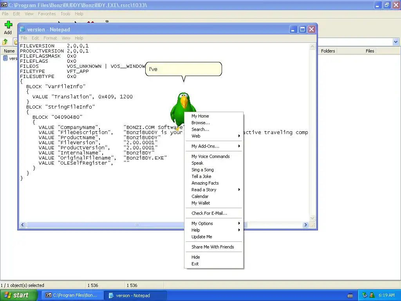Click the 7-Zip up-folder arrow icon

click(5, 42)
